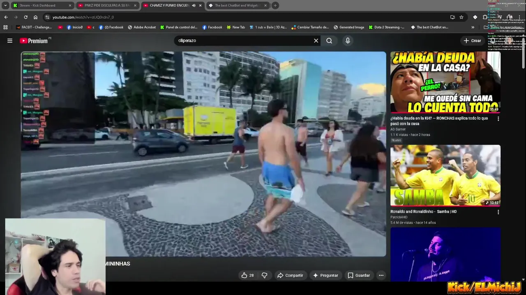This screenshot has height=295, width=526.
Task: Open the Cambiar Tamaño de bookmark
Action: (x=310, y=27)
